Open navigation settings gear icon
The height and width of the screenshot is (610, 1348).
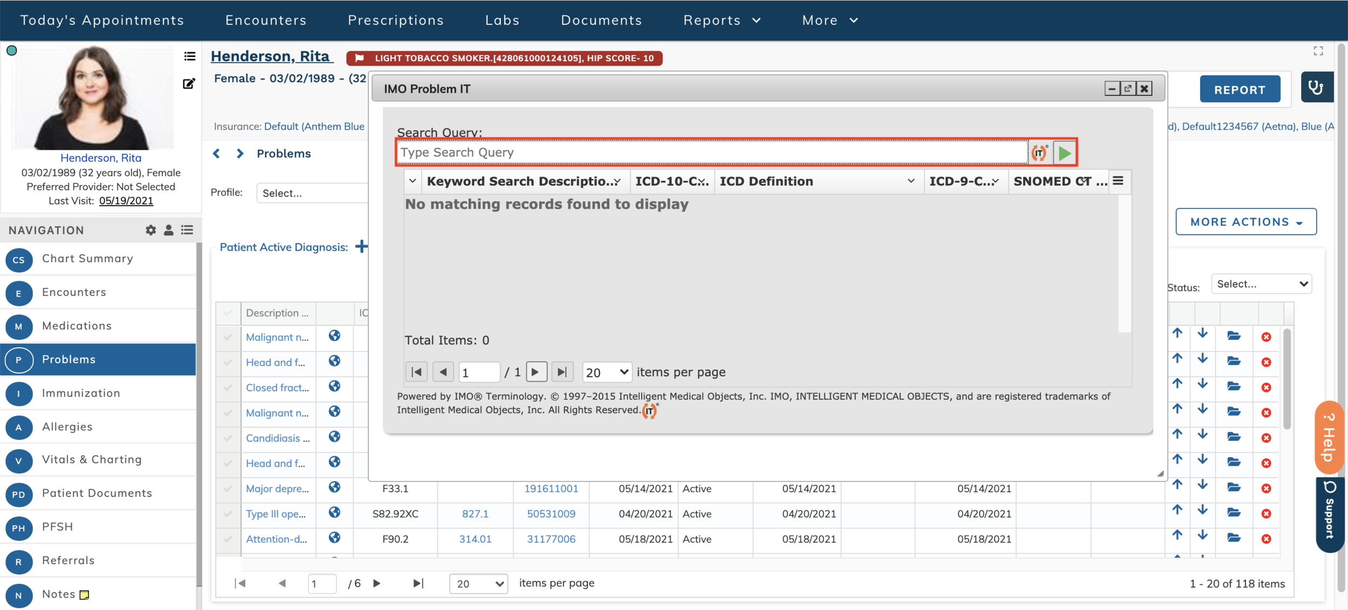[150, 230]
